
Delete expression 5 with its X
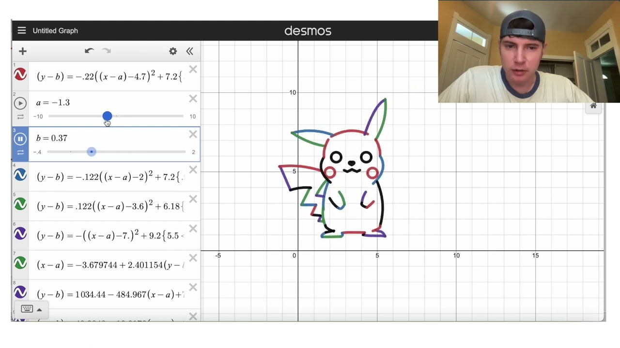click(x=193, y=199)
